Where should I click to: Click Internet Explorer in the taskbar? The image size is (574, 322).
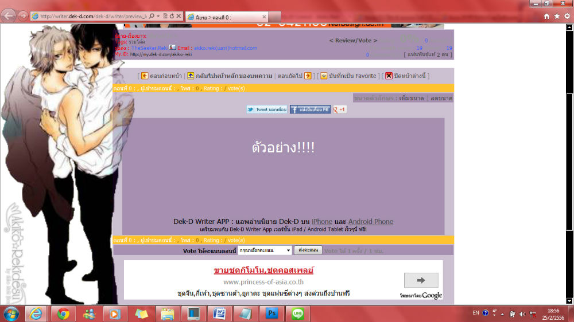[x=36, y=314]
